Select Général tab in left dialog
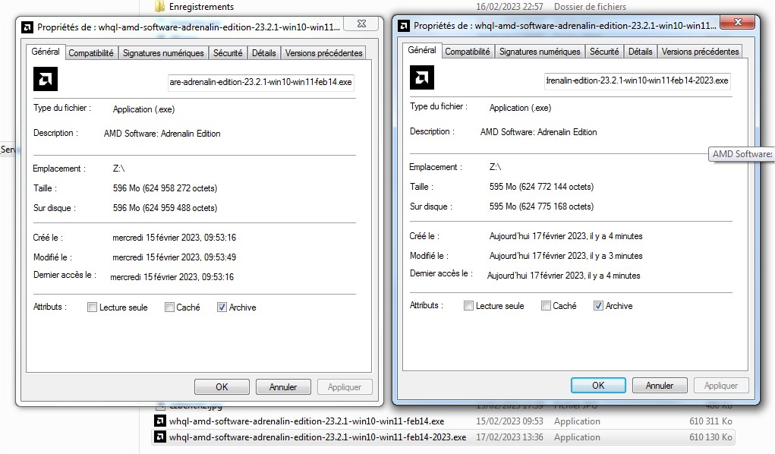 [x=46, y=52]
